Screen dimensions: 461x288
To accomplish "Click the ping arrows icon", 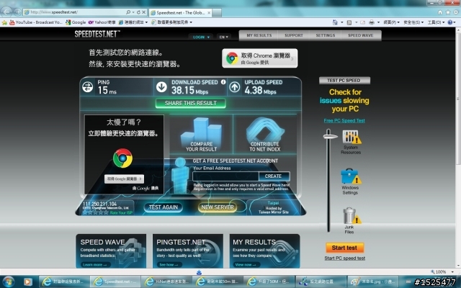I will (88, 87).
